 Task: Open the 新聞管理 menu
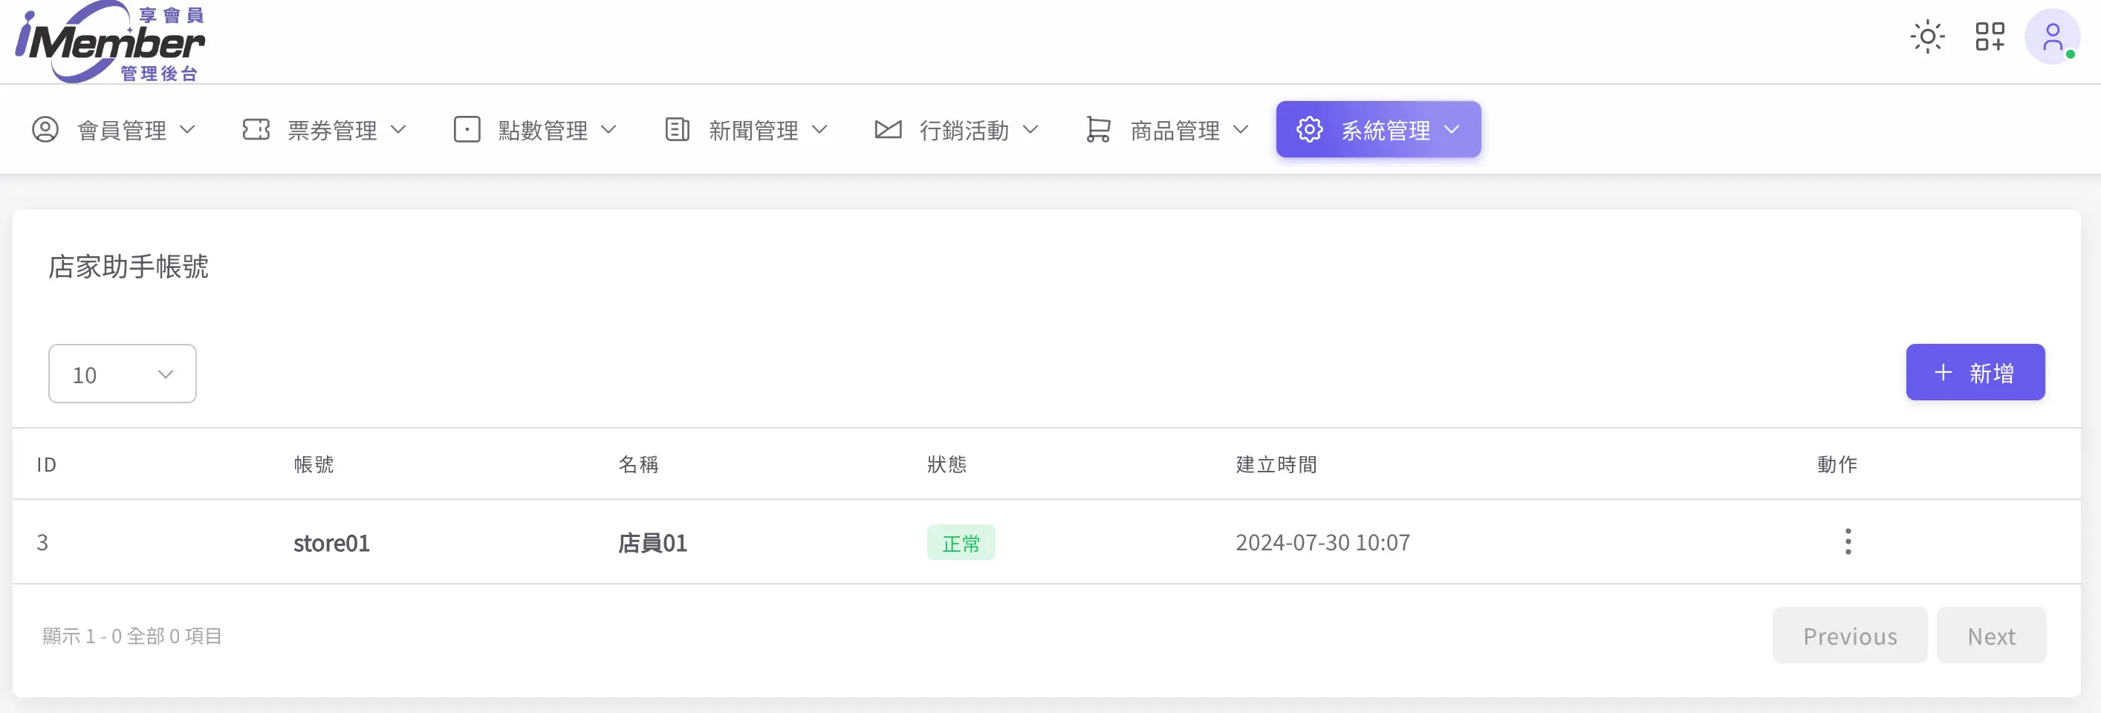(753, 131)
